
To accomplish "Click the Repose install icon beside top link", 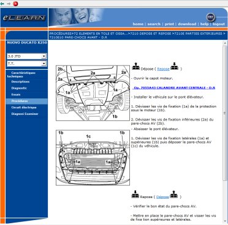I will tap(174, 67).
